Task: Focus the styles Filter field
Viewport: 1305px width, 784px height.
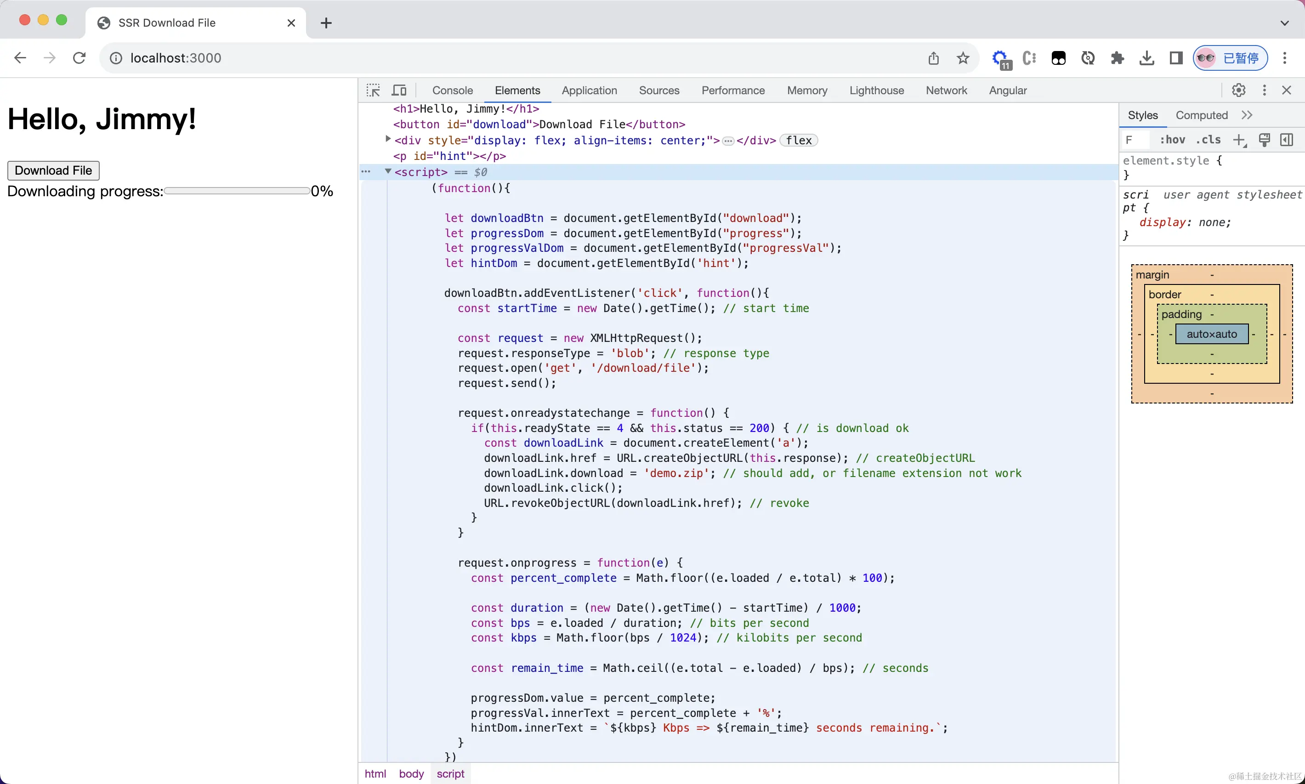Action: pyautogui.click(x=1135, y=139)
